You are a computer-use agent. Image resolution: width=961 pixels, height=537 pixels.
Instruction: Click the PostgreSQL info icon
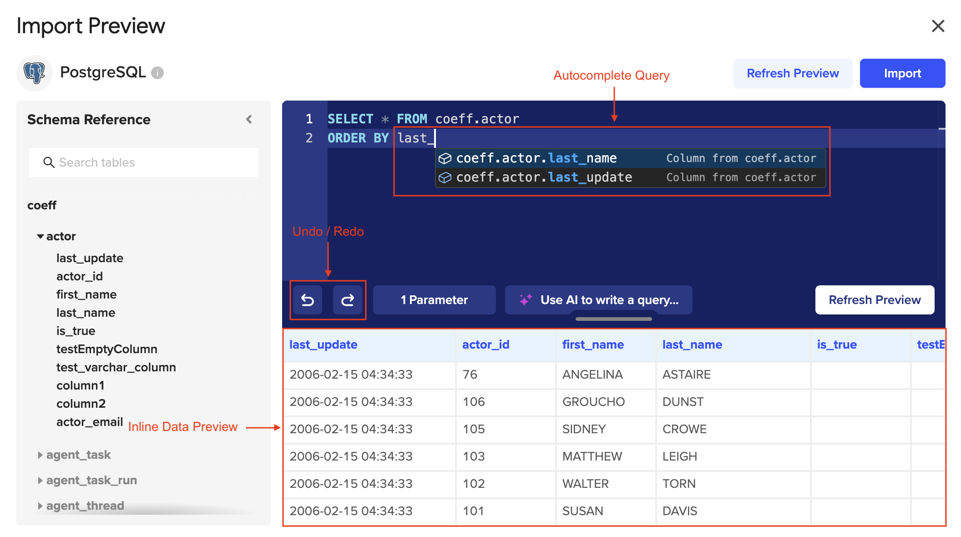point(157,73)
